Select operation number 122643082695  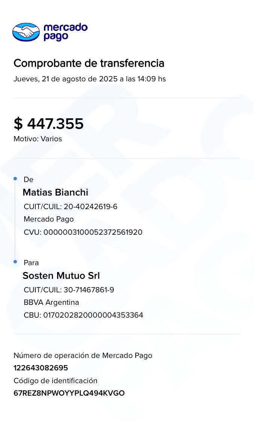pos(41,368)
